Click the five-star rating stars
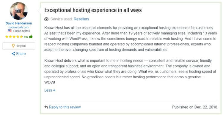Screen dimensions: 223x115 [14, 37]
